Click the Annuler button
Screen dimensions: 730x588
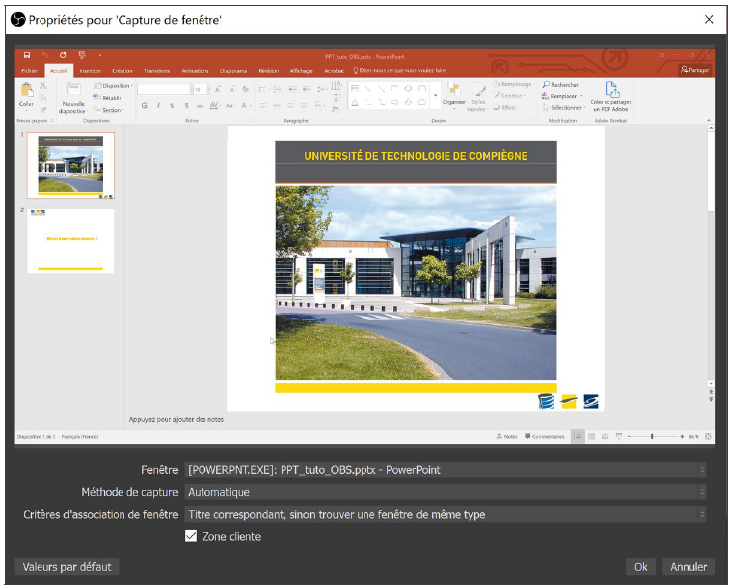689,566
